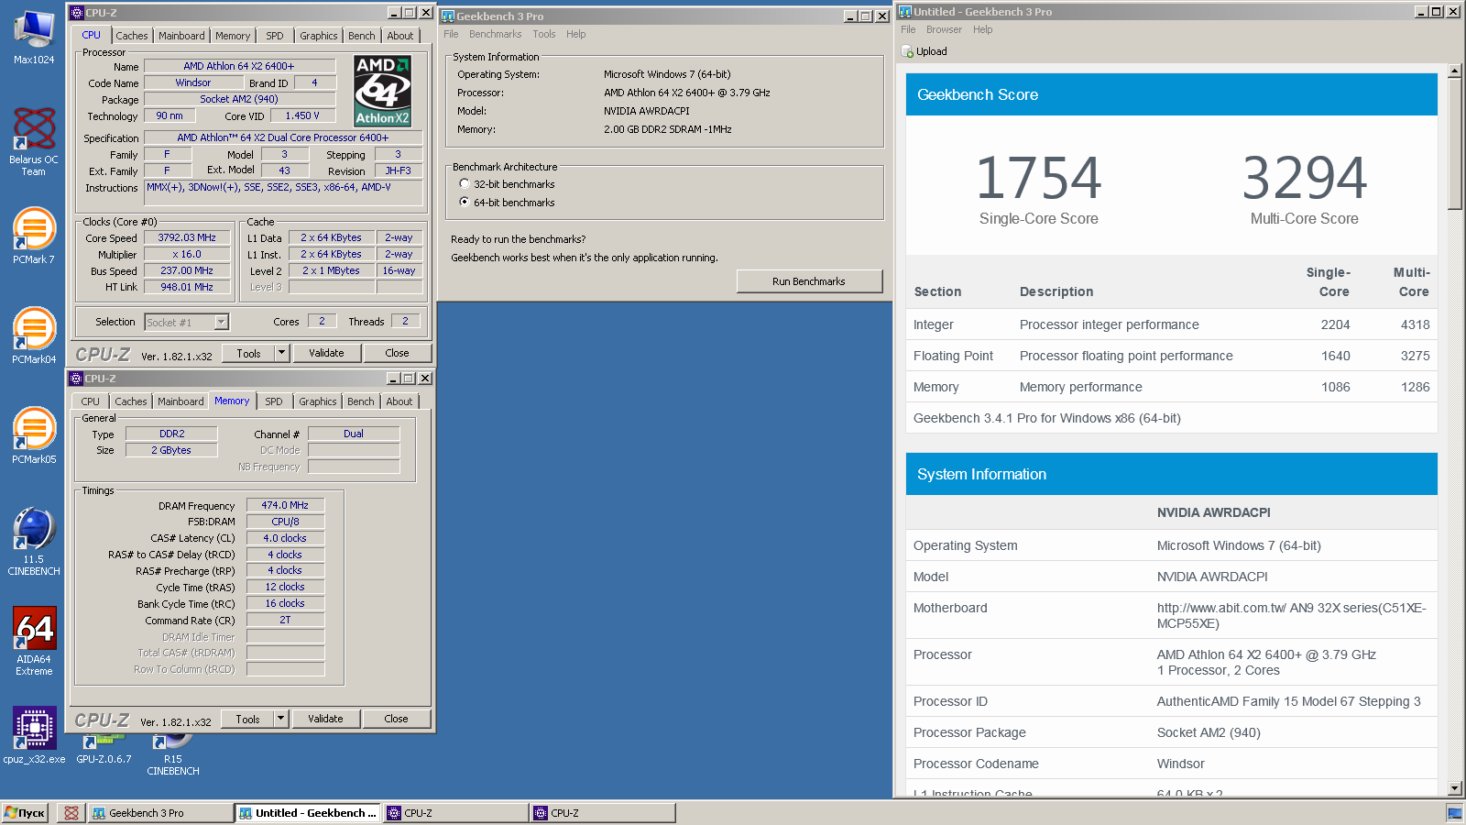1466x825 pixels.
Task: Click Close button in top CPU-Z window
Action: [x=397, y=353]
